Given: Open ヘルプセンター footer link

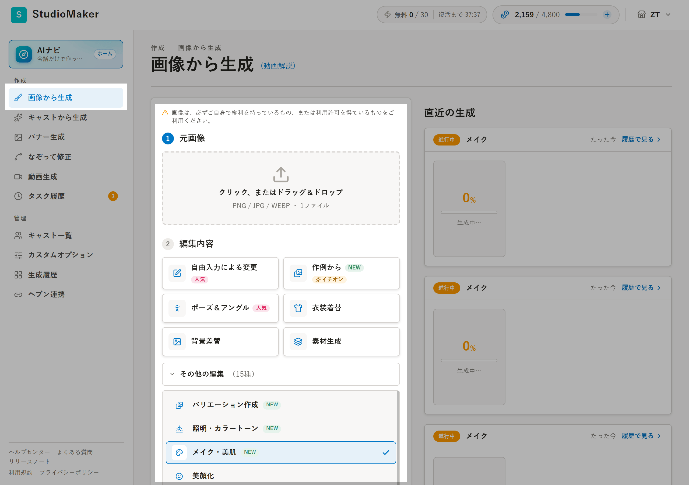Looking at the screenshot, I should pos(29,452).
